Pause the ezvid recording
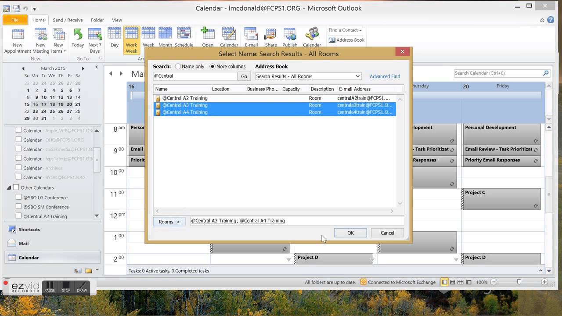 coord(50,287)
